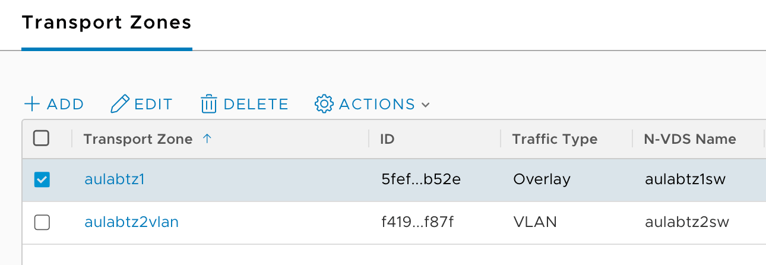766x265 pixels.
Task: Open the aulabtz1 transport zone link
Action: tap(115, 179)
